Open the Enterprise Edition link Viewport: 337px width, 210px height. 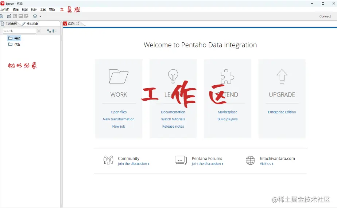pos(282,112)
